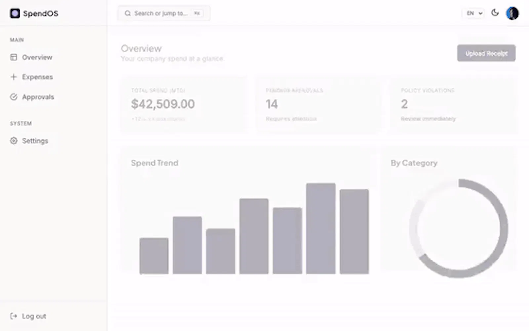Open the user avatar profile menu
The width and height of the screenshot is (529, 331).
(512, 13)
